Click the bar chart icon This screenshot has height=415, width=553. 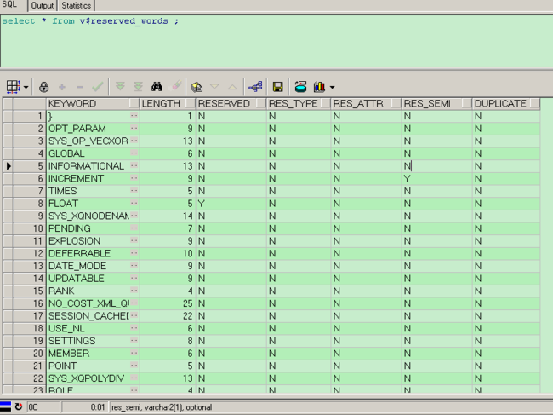coord(319,87)
